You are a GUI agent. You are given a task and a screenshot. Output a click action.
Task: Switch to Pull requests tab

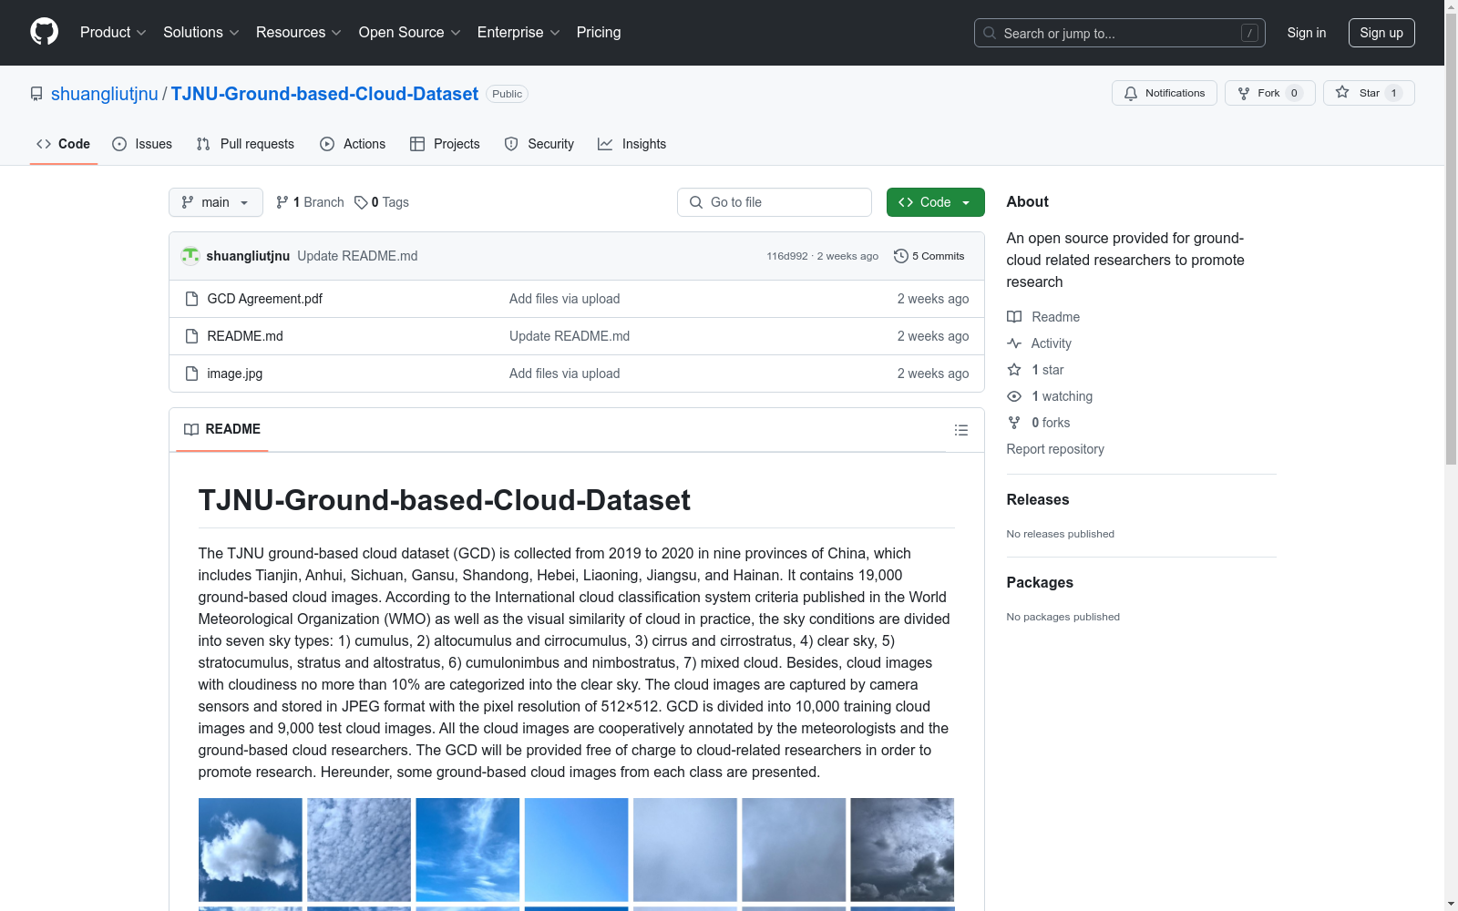245,144
